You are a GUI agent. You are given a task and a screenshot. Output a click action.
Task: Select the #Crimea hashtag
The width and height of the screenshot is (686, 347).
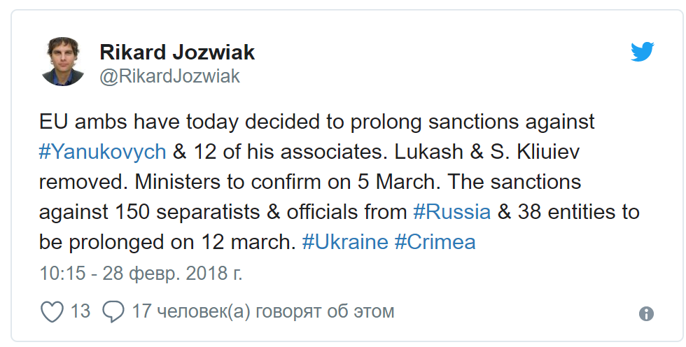(x=435, y=242)
